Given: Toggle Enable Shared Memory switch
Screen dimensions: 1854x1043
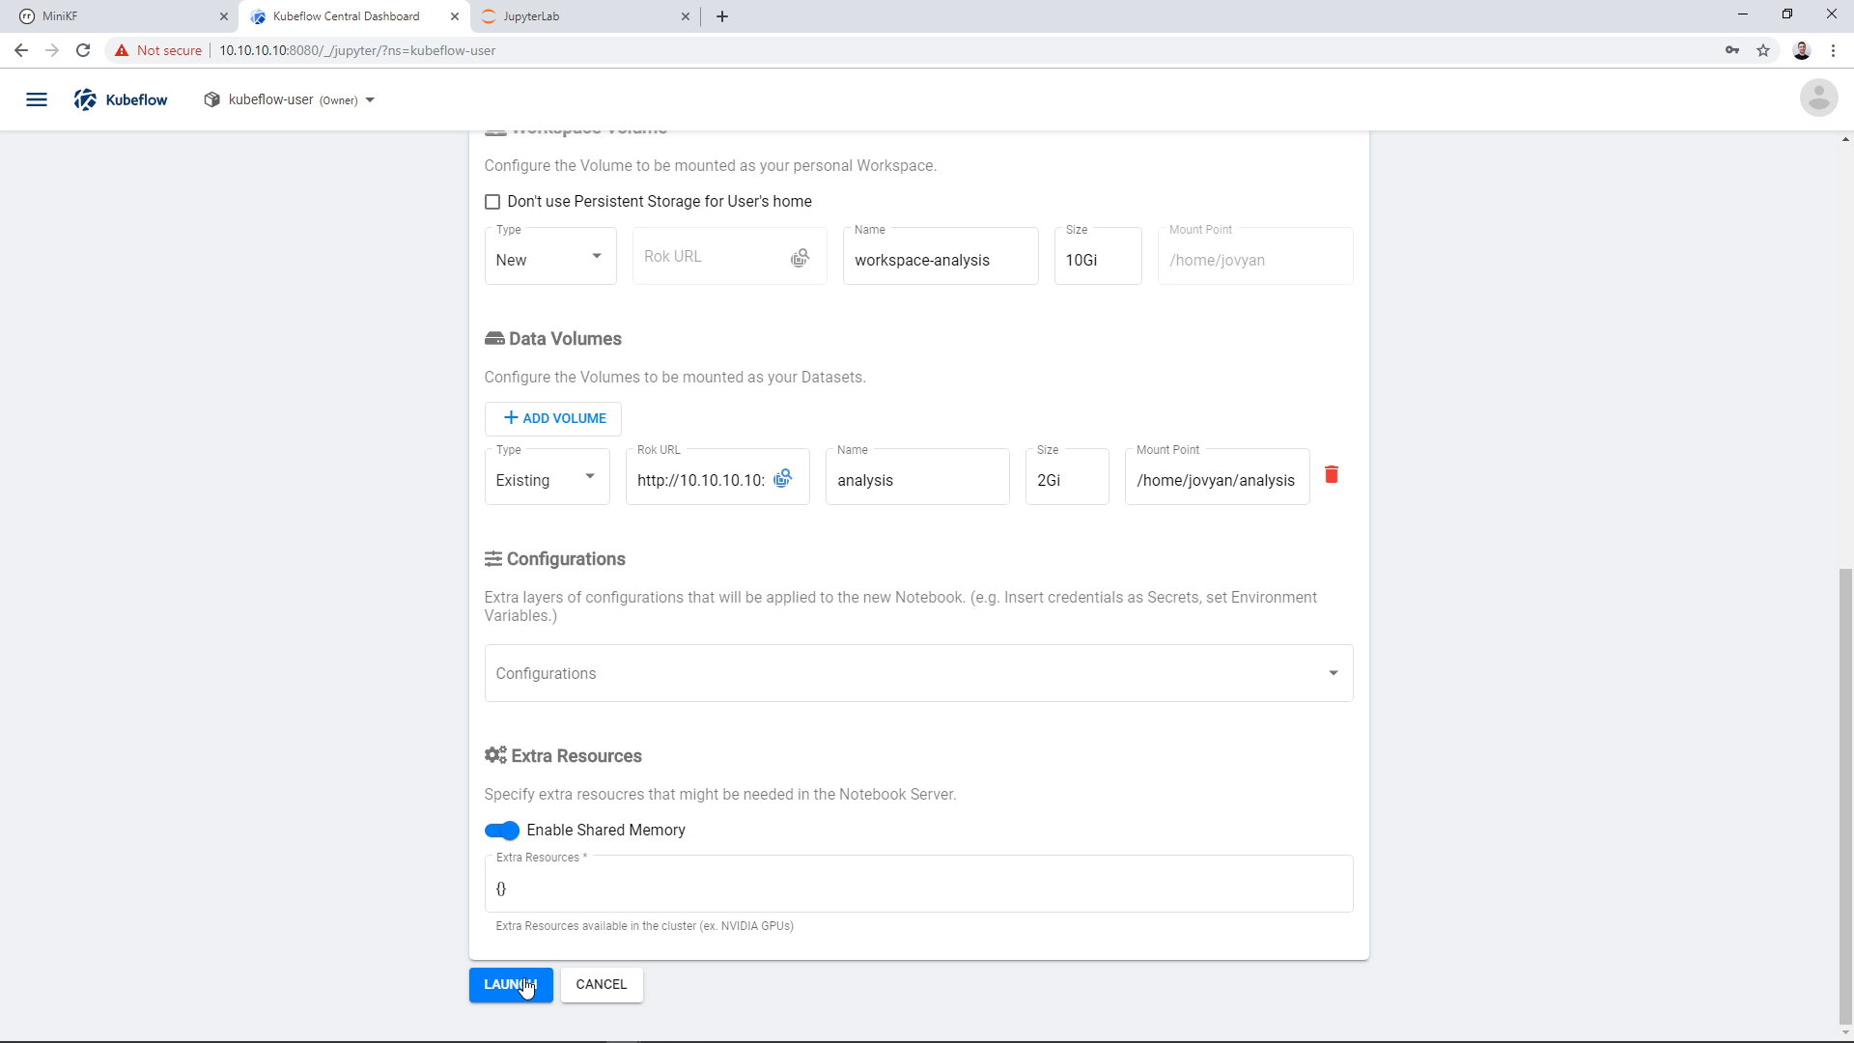Looking at the screenshot, I should click(502, 831).
